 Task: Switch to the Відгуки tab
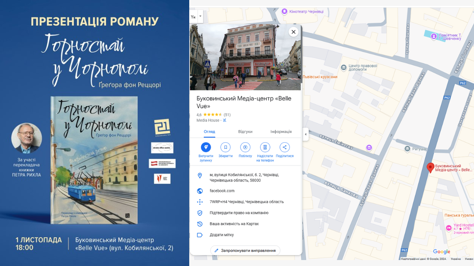click(245, 132)
